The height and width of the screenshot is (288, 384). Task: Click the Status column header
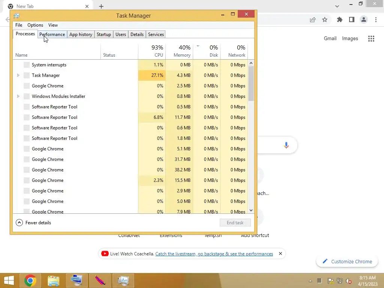(119, 51)
